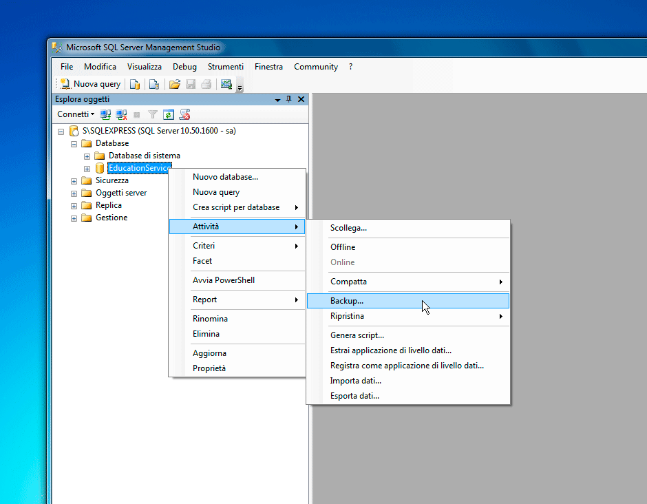
Task: Click the filter funnel icon
Action: [153, 114]
